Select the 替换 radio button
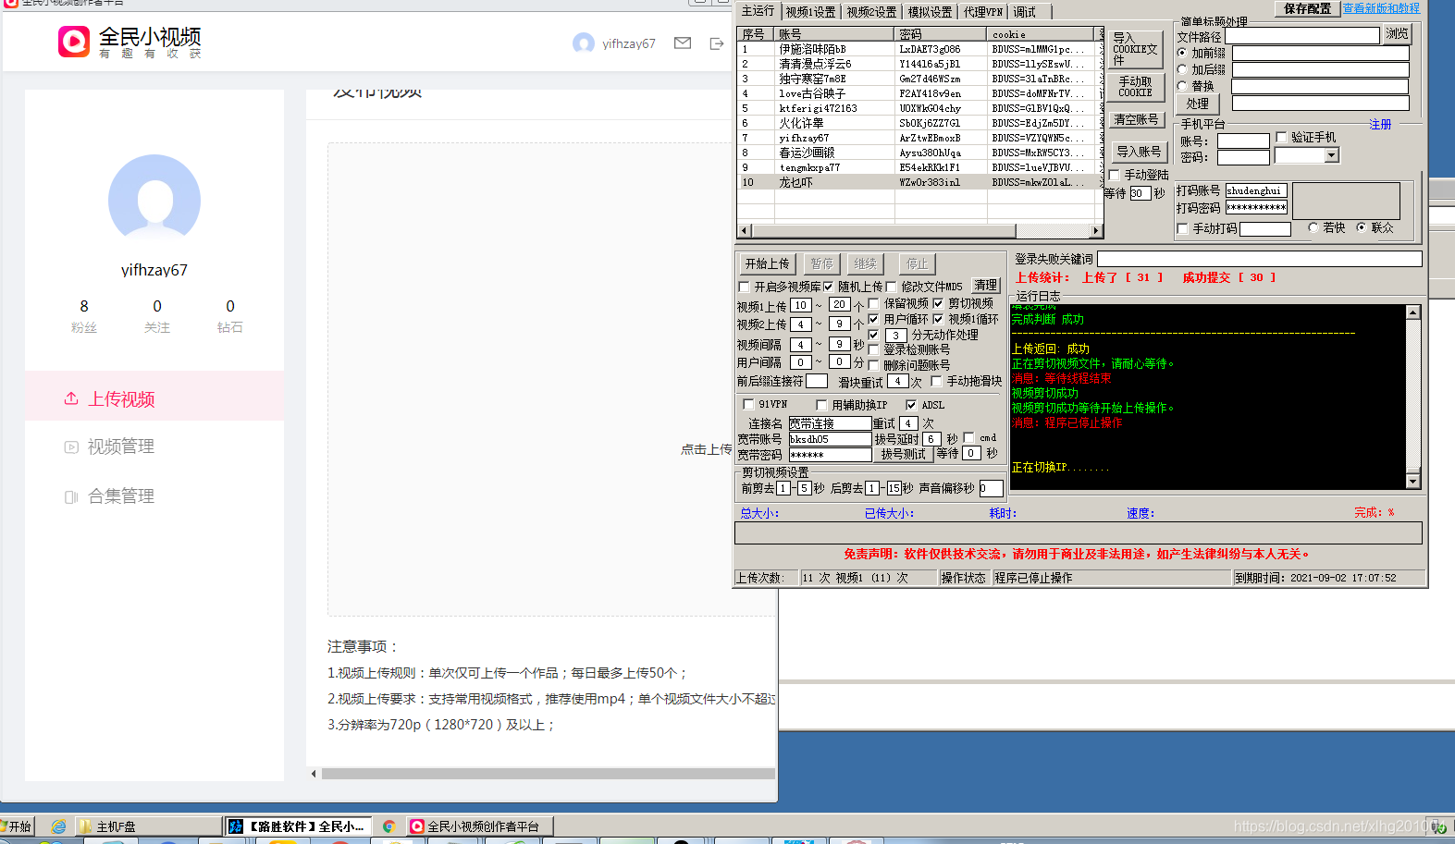The image size is (1455, 844). pos(1182,86)
